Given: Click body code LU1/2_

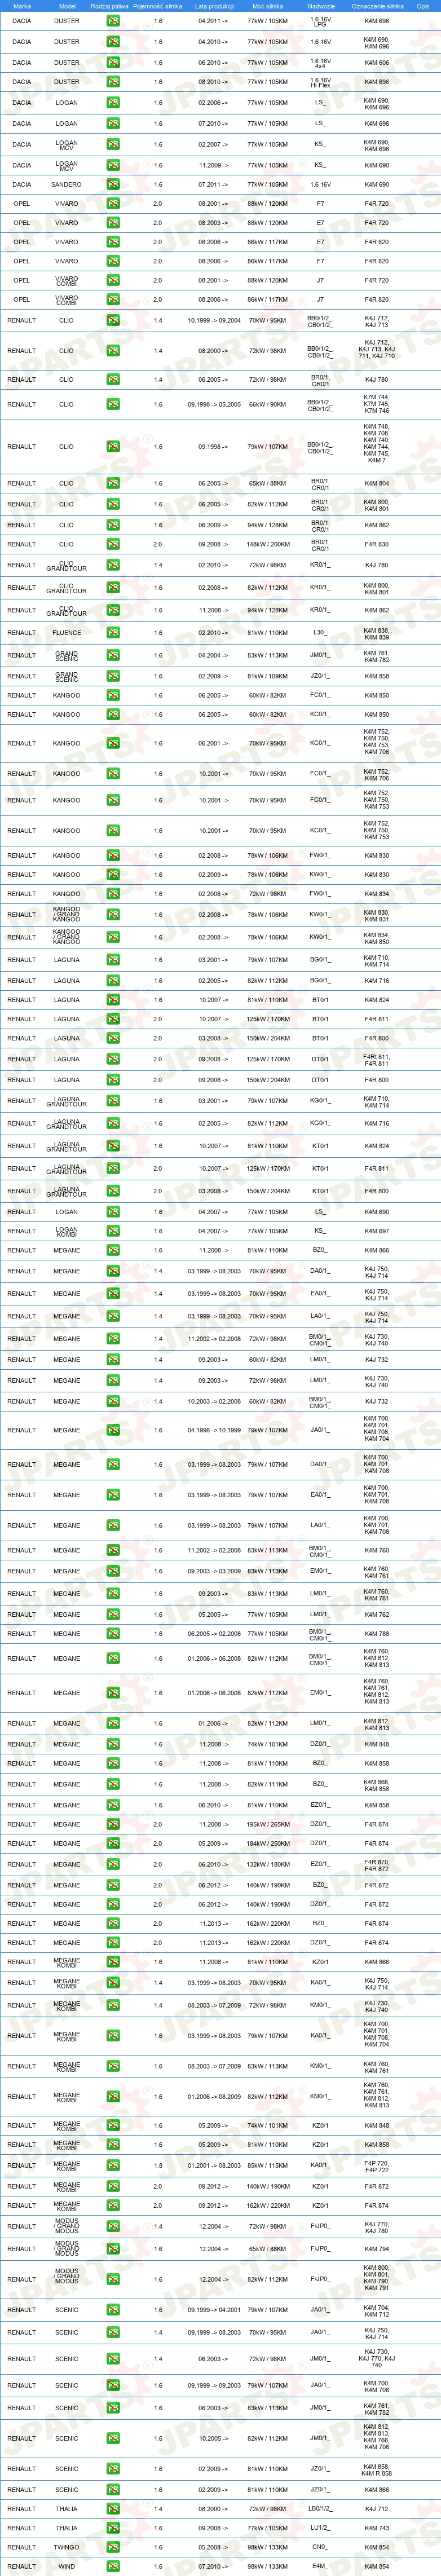Looking at the screenshot, I should click(320, 2528).
